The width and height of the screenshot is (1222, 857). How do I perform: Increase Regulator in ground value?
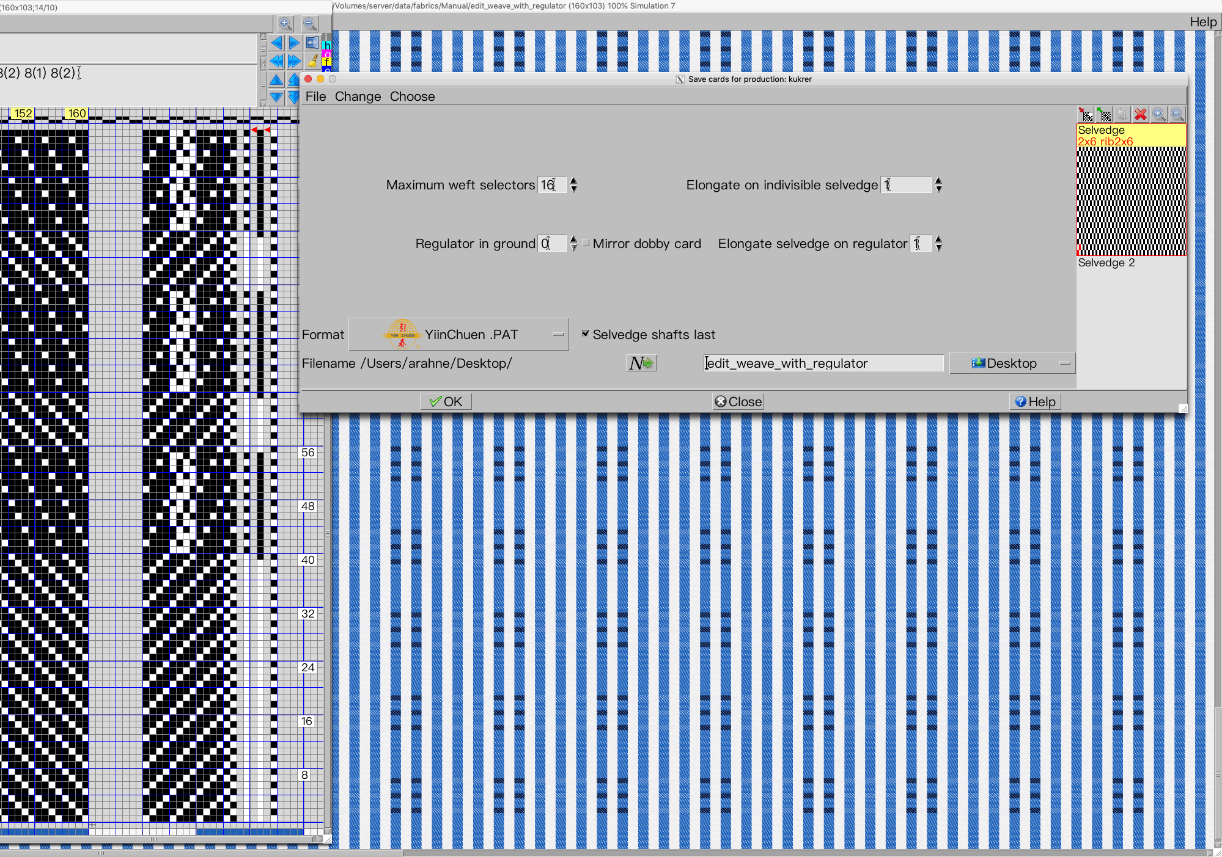(573, 239)
